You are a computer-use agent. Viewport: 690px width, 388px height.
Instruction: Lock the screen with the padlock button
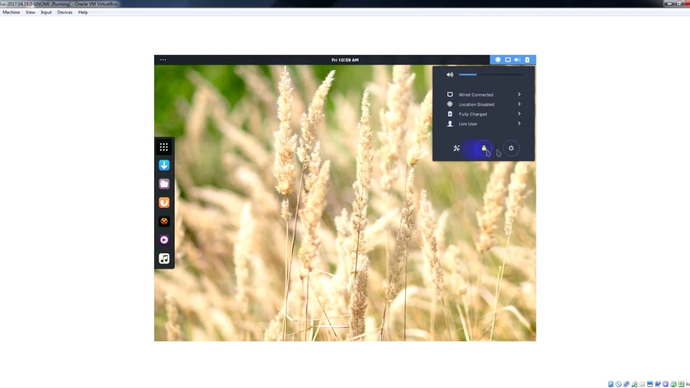click(484, 148)
